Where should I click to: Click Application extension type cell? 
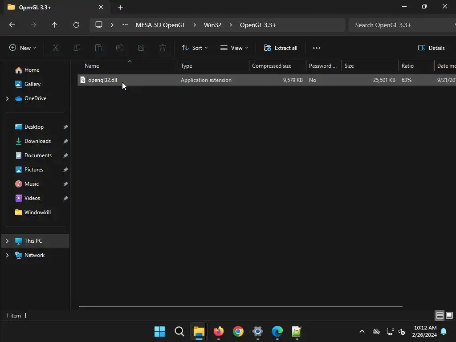coord(206,80)
